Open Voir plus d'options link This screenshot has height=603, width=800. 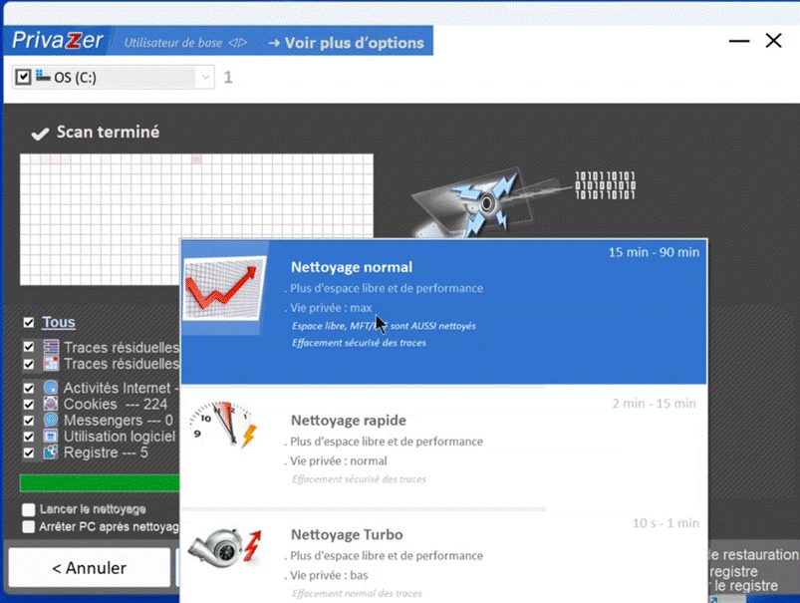coord(347,43)
